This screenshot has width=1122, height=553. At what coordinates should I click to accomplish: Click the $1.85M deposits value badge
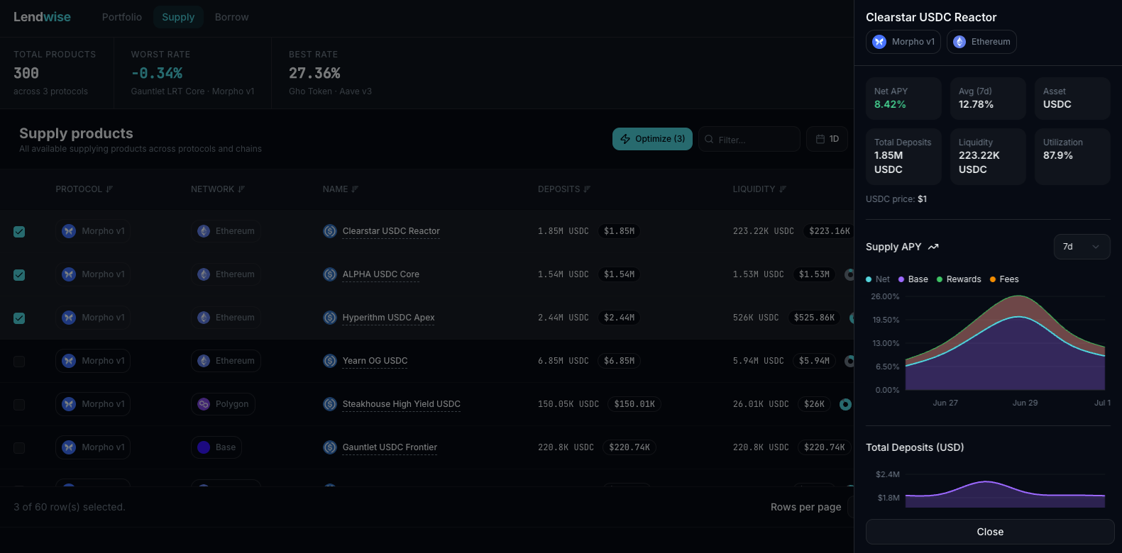pos(619,231)
